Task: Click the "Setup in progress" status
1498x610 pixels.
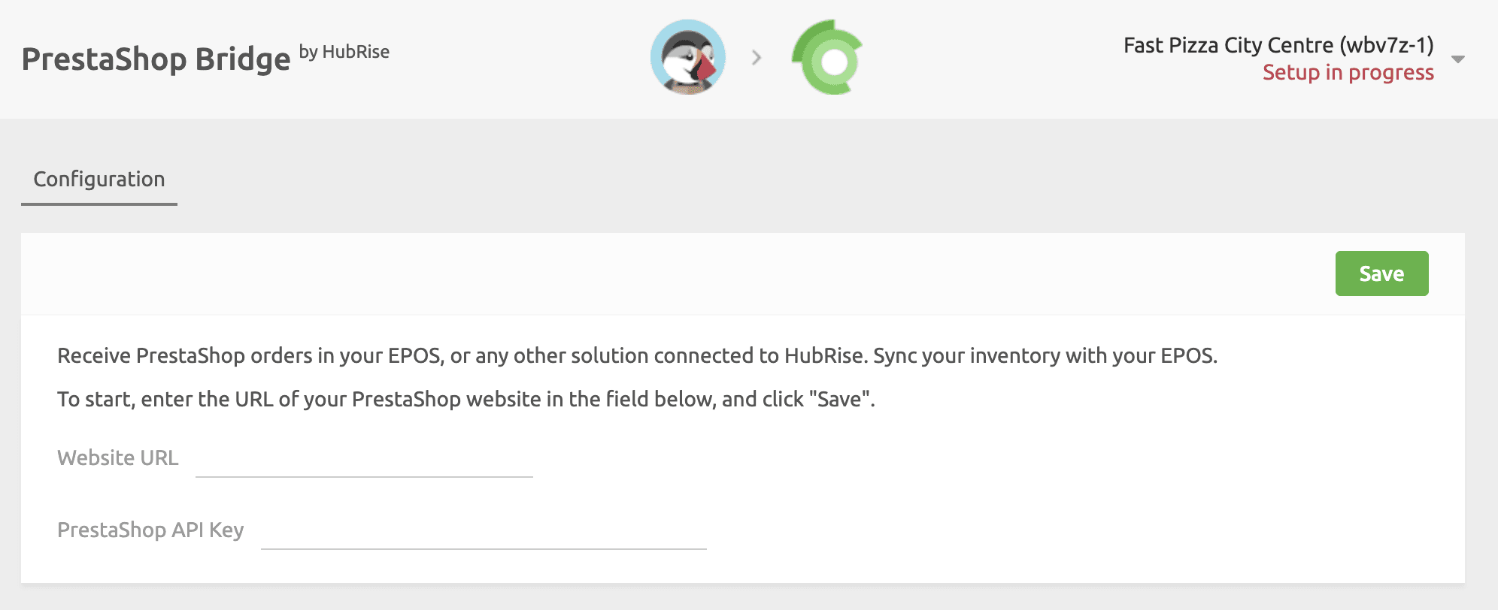Action: point(1347,73)
